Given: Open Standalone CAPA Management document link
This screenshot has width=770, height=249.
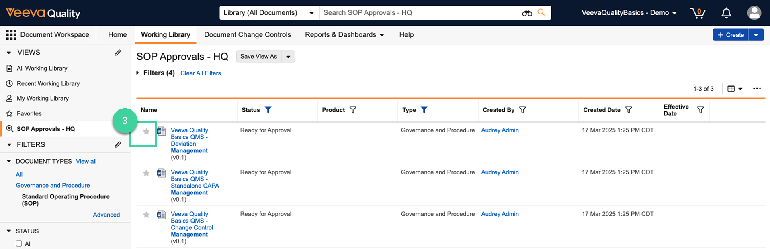Looking at the screenshot, I should [195, 182].
